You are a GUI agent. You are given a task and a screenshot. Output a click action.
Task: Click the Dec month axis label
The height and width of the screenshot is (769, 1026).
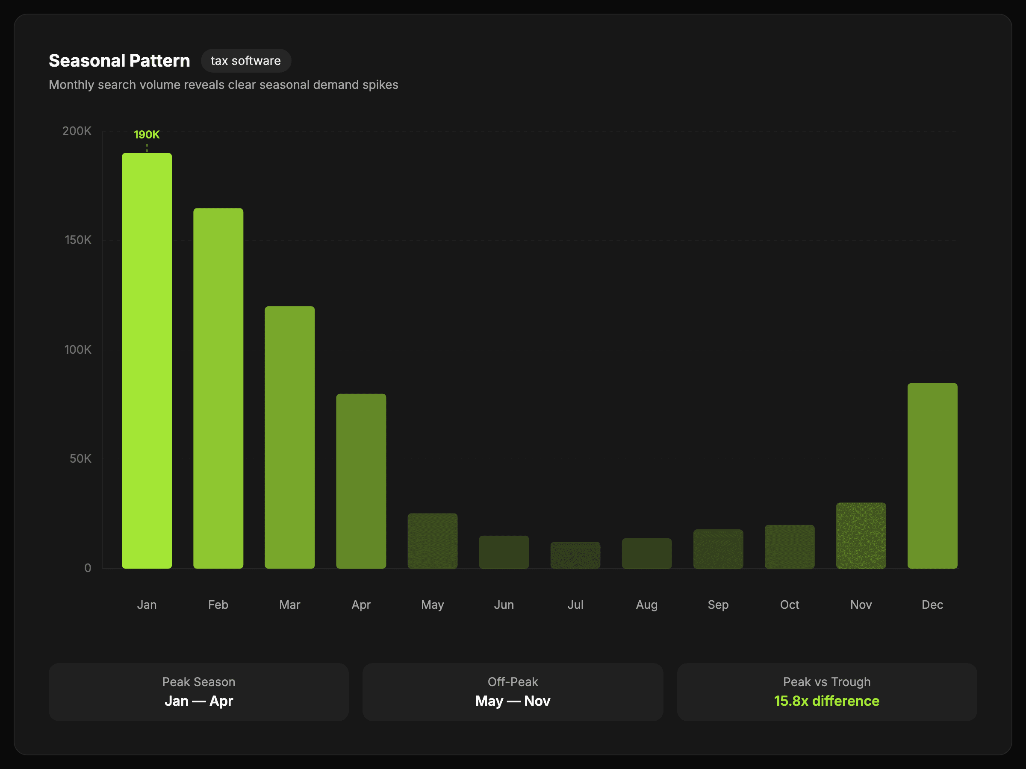932,605
